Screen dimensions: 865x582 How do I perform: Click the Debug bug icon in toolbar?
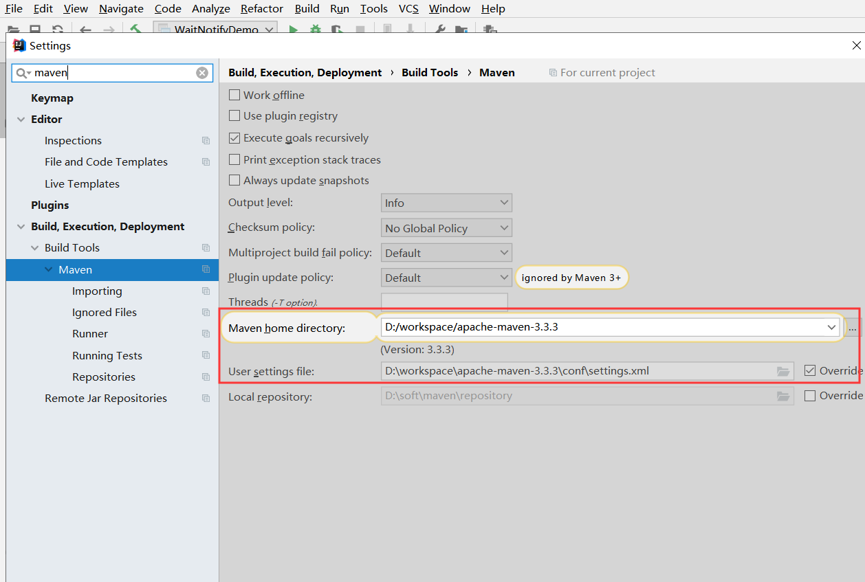click(315, 30)
